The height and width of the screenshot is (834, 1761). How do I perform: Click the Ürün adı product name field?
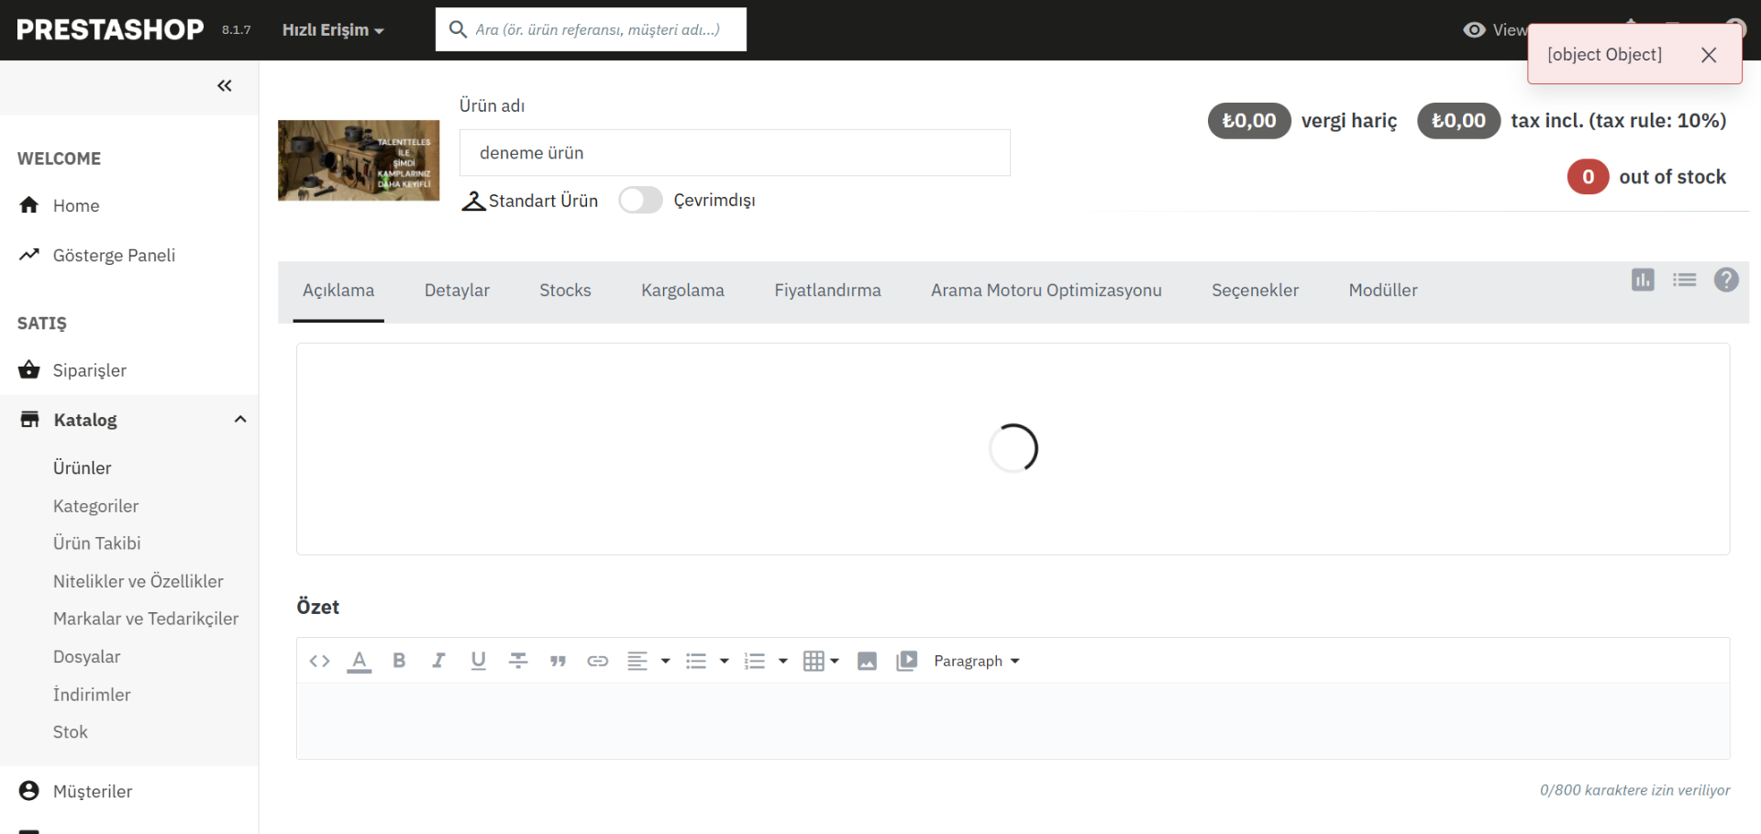pos(735,153)
